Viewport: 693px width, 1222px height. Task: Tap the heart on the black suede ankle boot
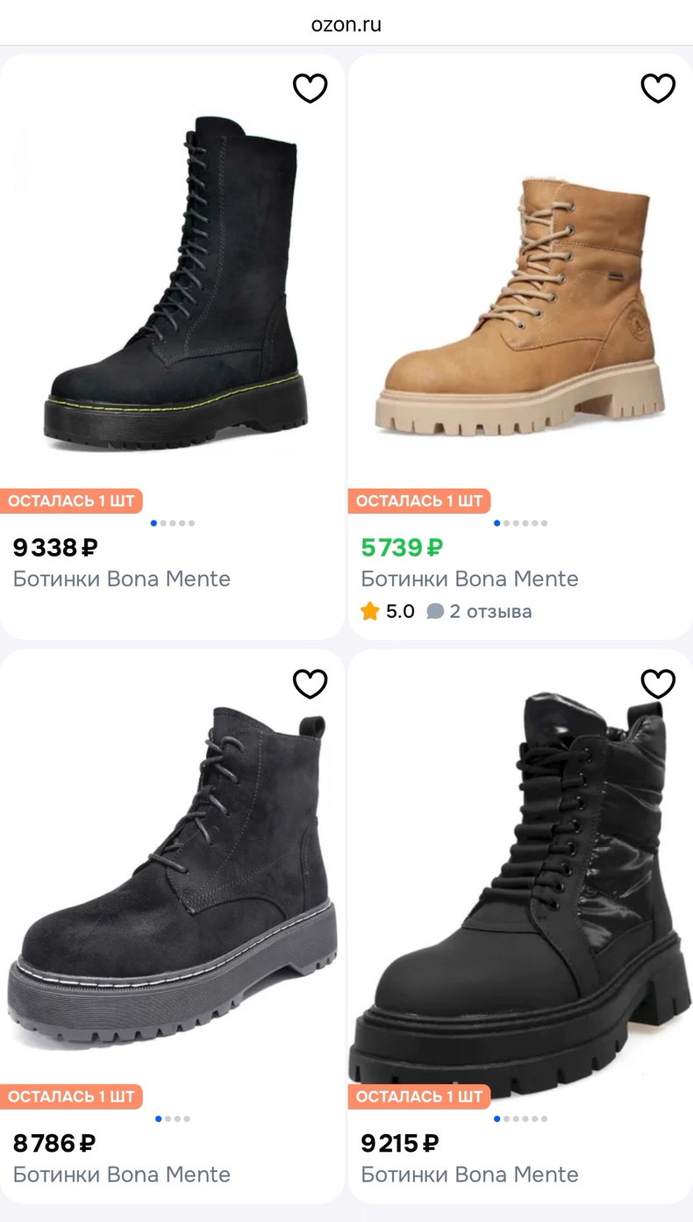(x=310, y=684)
